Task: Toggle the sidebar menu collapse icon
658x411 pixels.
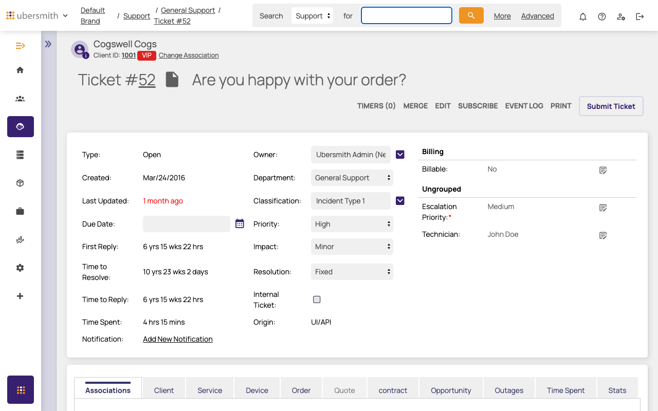Action: (x=20, y=46)
